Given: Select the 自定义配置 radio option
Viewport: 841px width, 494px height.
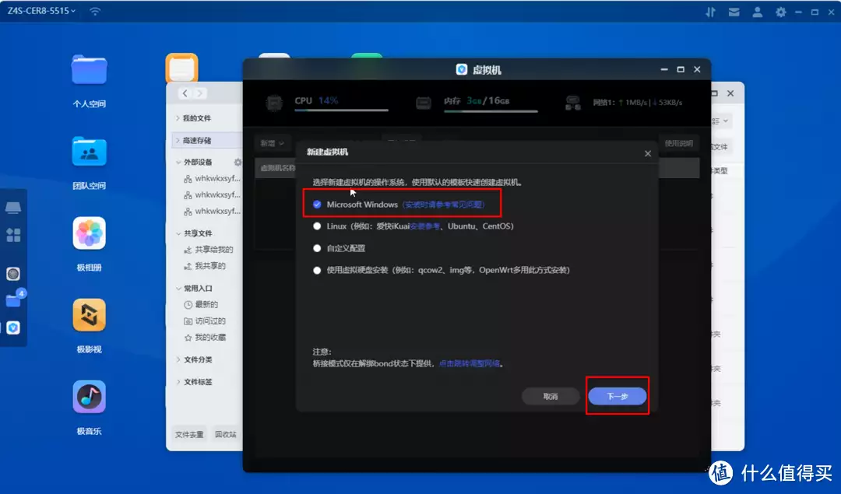Looking at the screenshot, I should [x=317, y=248].
